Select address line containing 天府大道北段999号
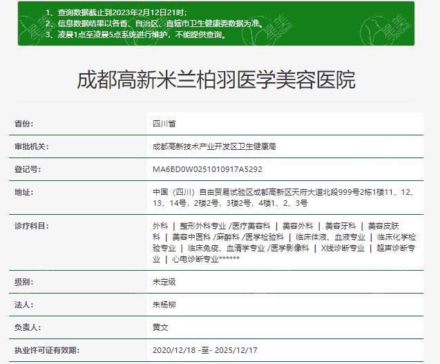Image resolution: width=440 pixels, height=364 pixels. click(283, 192)
